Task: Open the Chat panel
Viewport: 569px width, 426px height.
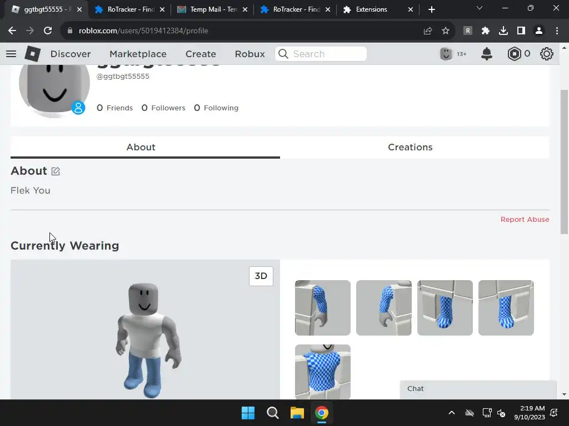Action: [478, 389]
